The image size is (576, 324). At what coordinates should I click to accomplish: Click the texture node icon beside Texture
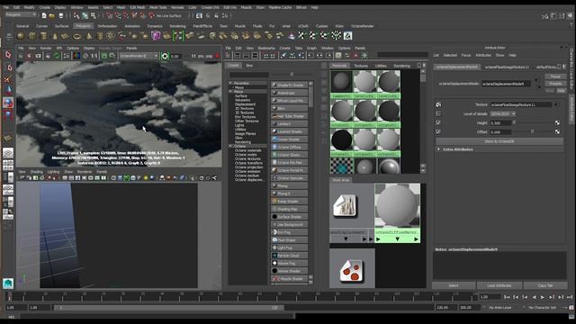tap(438, 104)
